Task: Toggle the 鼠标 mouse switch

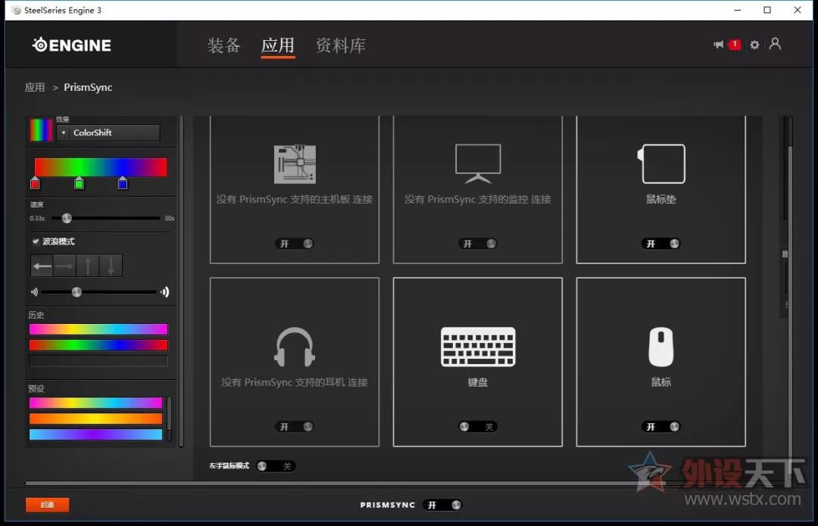Action: click(661, 426)
